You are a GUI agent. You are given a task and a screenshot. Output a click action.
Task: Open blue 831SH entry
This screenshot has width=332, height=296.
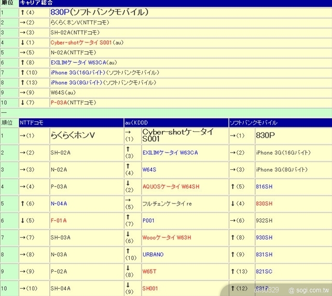pyautogui.click(x=264, y=254)
